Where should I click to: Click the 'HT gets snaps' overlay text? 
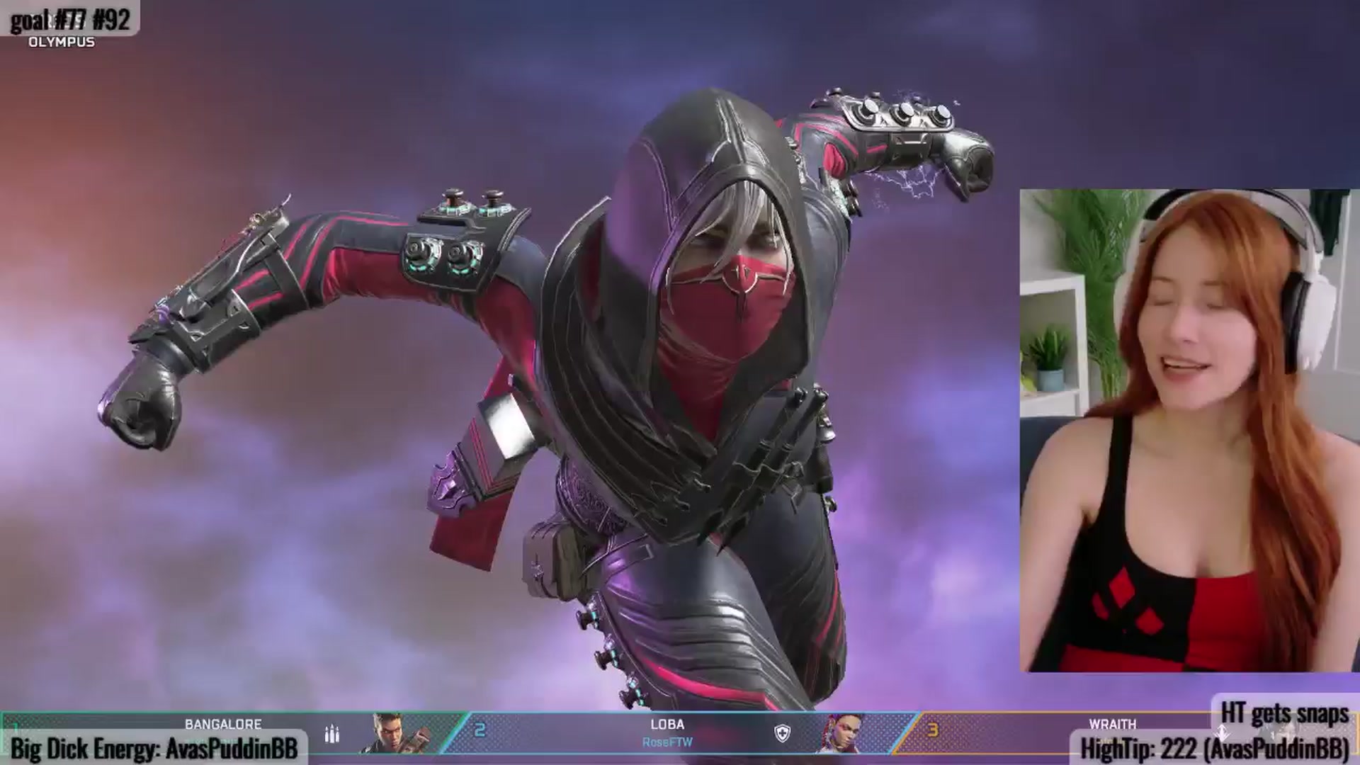(x=1284, y=713)
